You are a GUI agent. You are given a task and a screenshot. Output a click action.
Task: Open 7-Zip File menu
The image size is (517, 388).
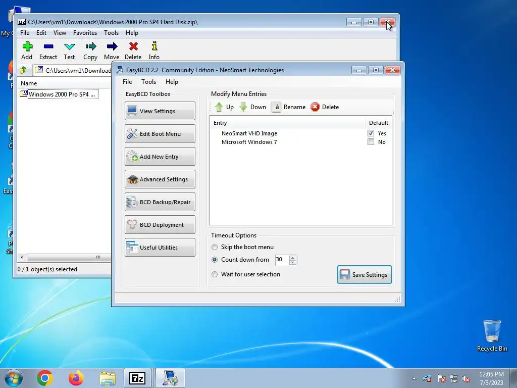[x=25, y=33]
